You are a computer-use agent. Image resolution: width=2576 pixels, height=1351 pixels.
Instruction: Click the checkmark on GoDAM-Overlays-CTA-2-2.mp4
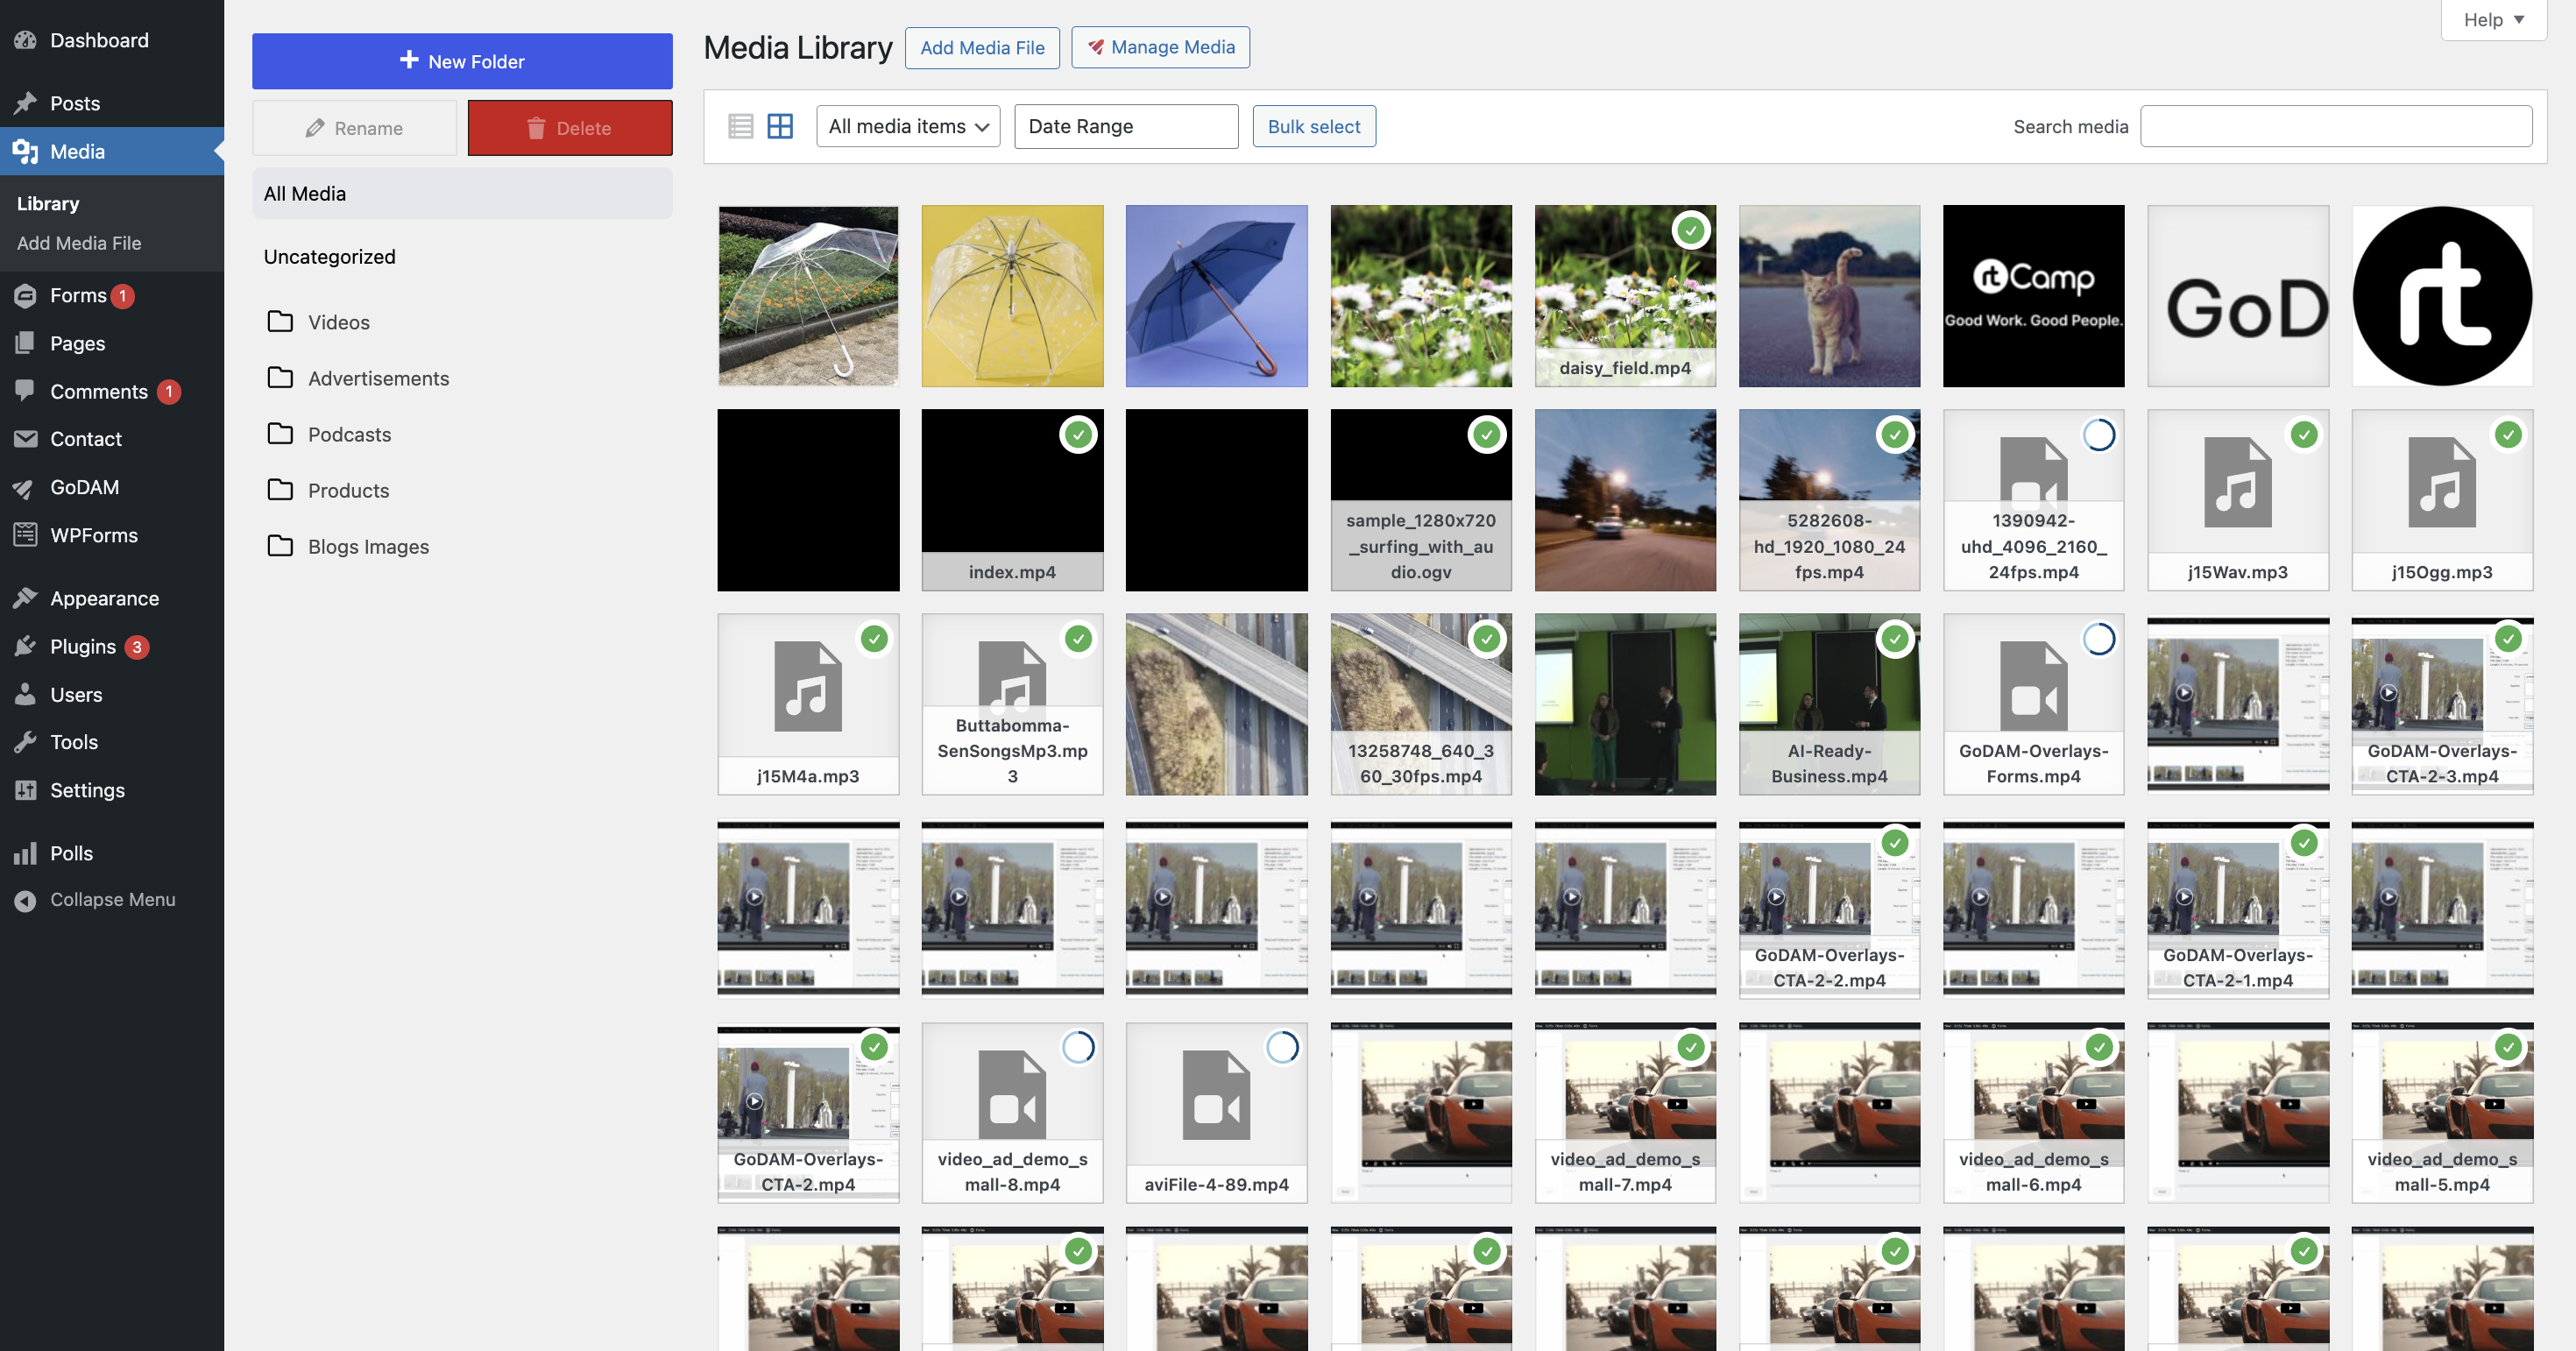click(1895, 843)
